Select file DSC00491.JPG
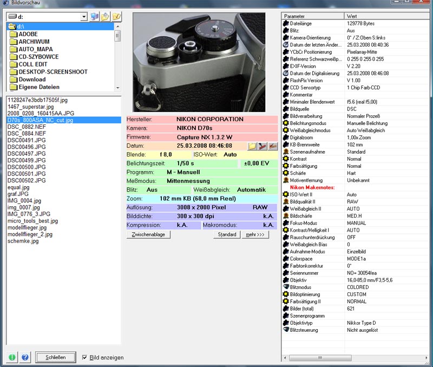Viewport: 433px width, 367px height. coord(27,140)
